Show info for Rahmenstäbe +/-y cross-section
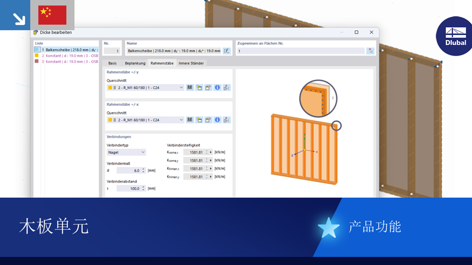The width and height of the screenshot is (472, 265). (x=217, y=87)
